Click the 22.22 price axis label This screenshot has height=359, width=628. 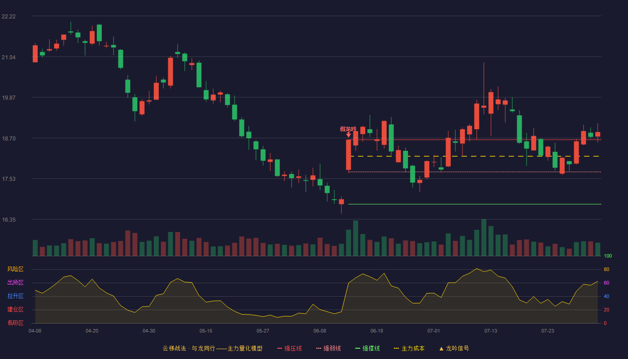click(x=9, y=17)
